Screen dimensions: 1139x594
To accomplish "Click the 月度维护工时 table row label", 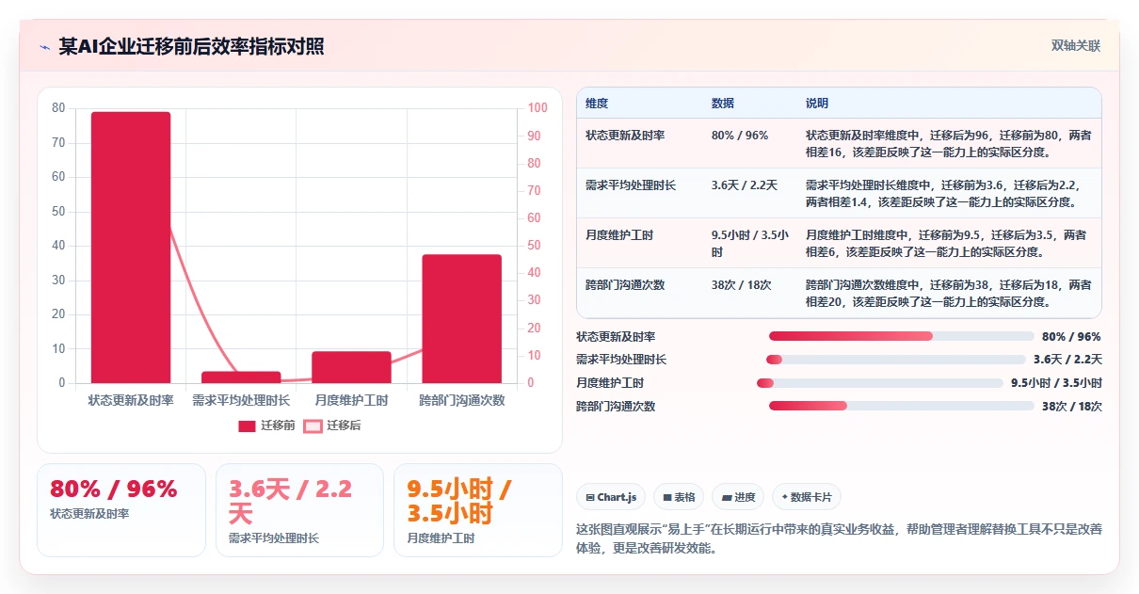I will tap(619, 235).
